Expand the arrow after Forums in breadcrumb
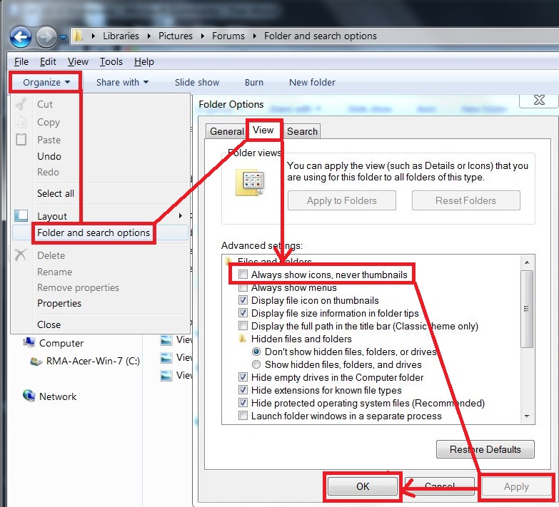559x507 pixels. (255, 36)
